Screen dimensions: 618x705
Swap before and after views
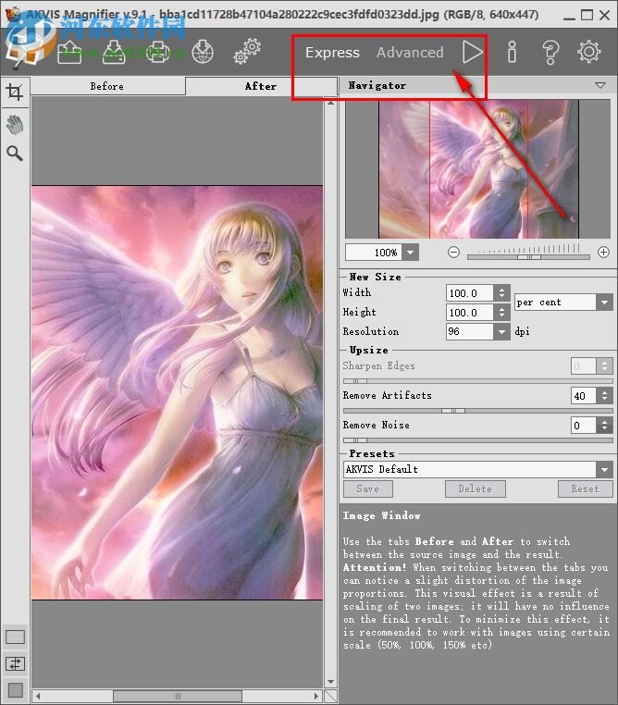pos(15,663)
